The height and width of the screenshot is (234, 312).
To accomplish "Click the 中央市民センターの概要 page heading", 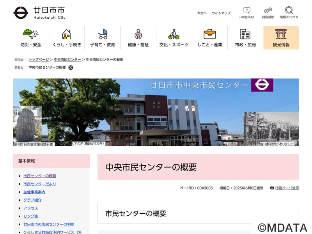I will coord(151,167).
